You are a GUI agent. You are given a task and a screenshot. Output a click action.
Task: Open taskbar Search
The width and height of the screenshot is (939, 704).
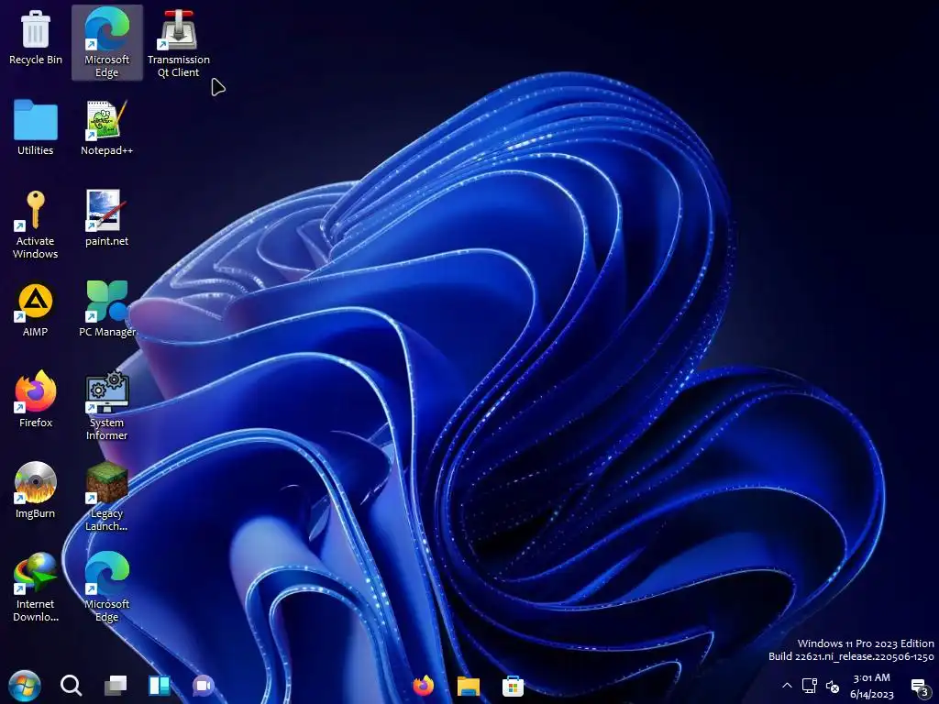(x=72, y=686)
